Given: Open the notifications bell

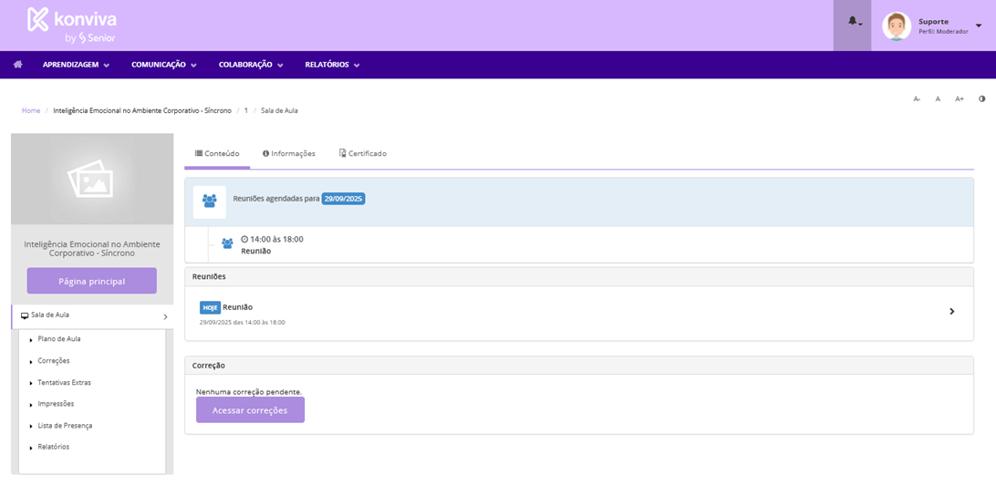Looking at the screenshot, I should pos(853,22).
